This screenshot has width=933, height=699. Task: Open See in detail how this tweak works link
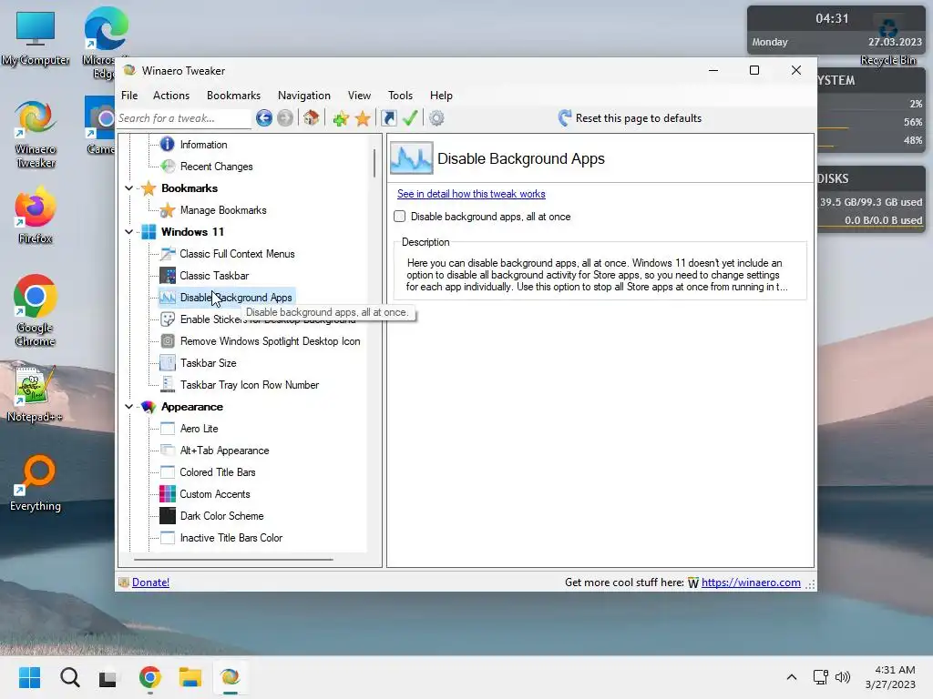(x=471, y=194)
